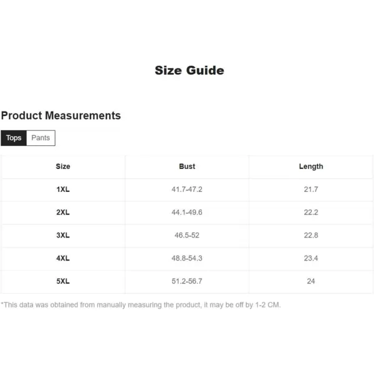374x374 pixels.
Task: Click bust value 41.7-47.2
Action: (x=187, y=189)
